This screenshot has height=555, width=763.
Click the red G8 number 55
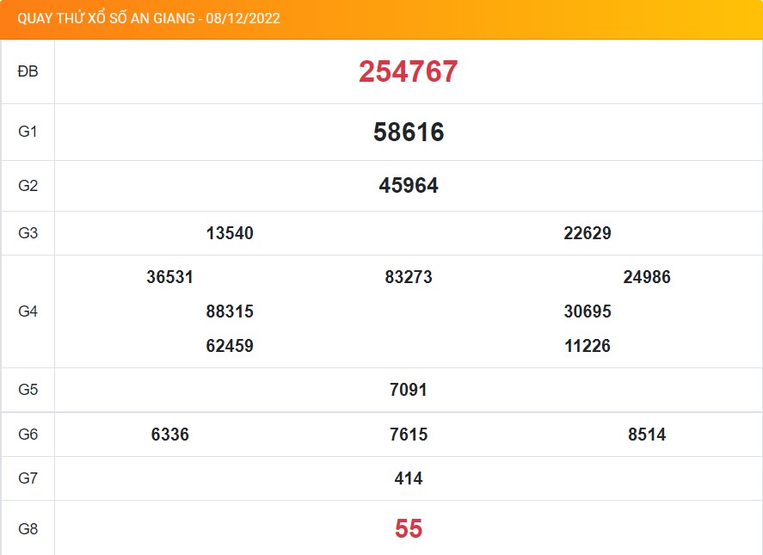point(408,528)
